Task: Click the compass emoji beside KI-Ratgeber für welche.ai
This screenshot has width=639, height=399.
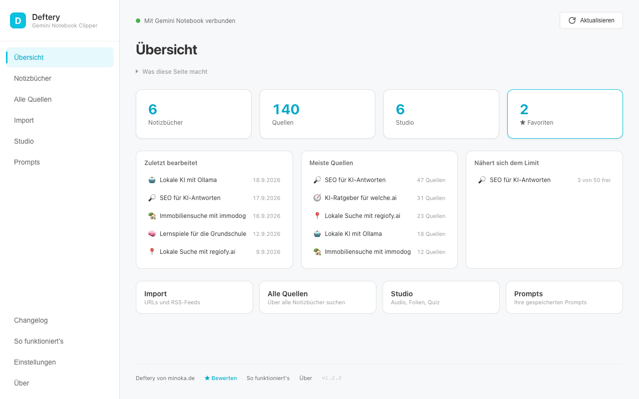Action: pyautogui.click(x=317, y=198)
